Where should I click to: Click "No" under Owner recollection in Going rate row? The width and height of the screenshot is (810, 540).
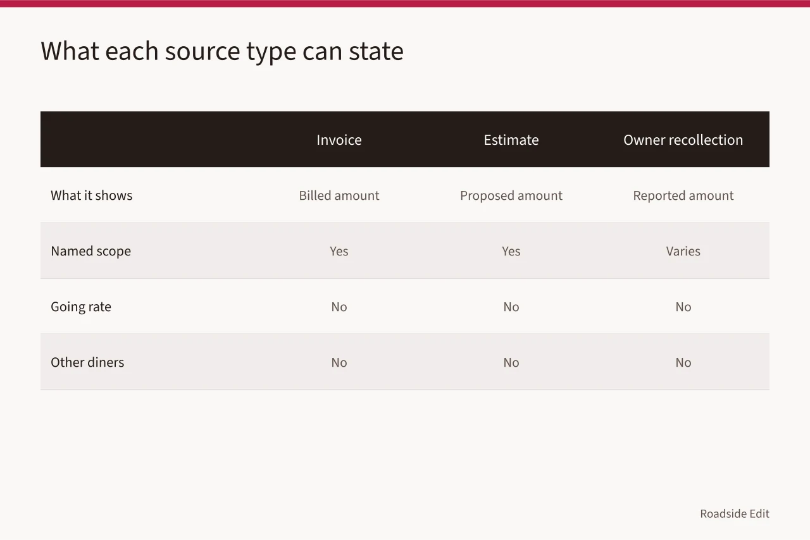(683, 307)
